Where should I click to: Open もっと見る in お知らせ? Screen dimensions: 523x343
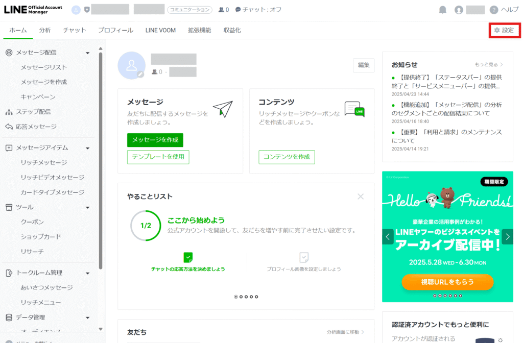(489, 65)
